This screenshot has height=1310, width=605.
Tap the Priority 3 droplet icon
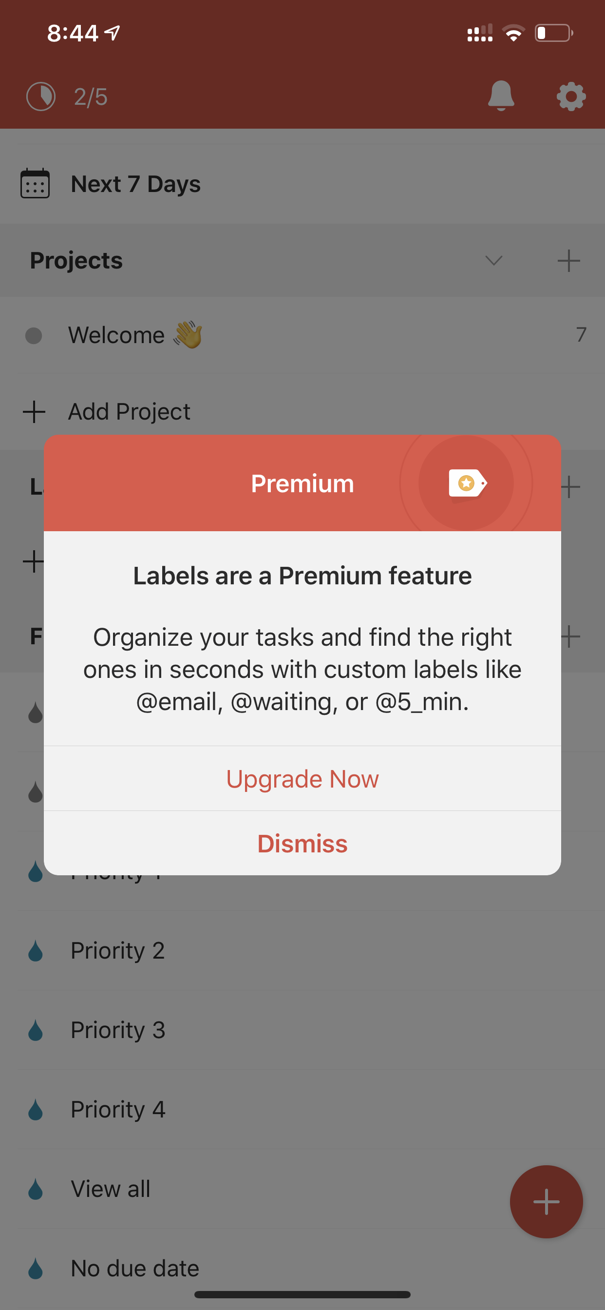pyautogui.click(x=36, y=1030)
